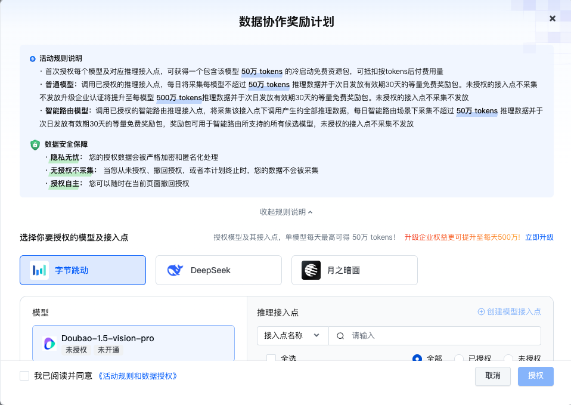
Task: Click the blue info icon beside 活动规则说明
Action: pos(32,58)
